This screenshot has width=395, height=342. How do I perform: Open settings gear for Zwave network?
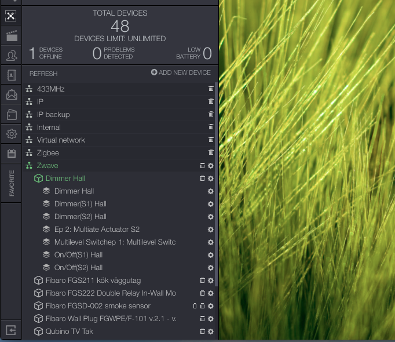coord(211,166)
